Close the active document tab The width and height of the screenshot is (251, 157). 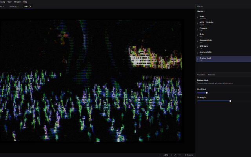click(30, 6)
